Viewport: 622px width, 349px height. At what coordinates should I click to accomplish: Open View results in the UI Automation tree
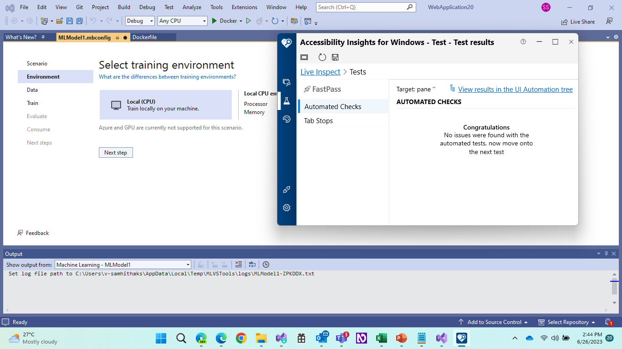tap(515, 89)
